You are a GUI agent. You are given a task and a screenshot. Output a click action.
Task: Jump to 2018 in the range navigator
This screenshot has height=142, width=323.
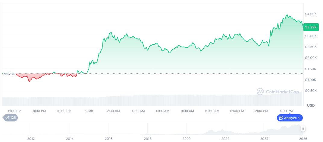148,139
